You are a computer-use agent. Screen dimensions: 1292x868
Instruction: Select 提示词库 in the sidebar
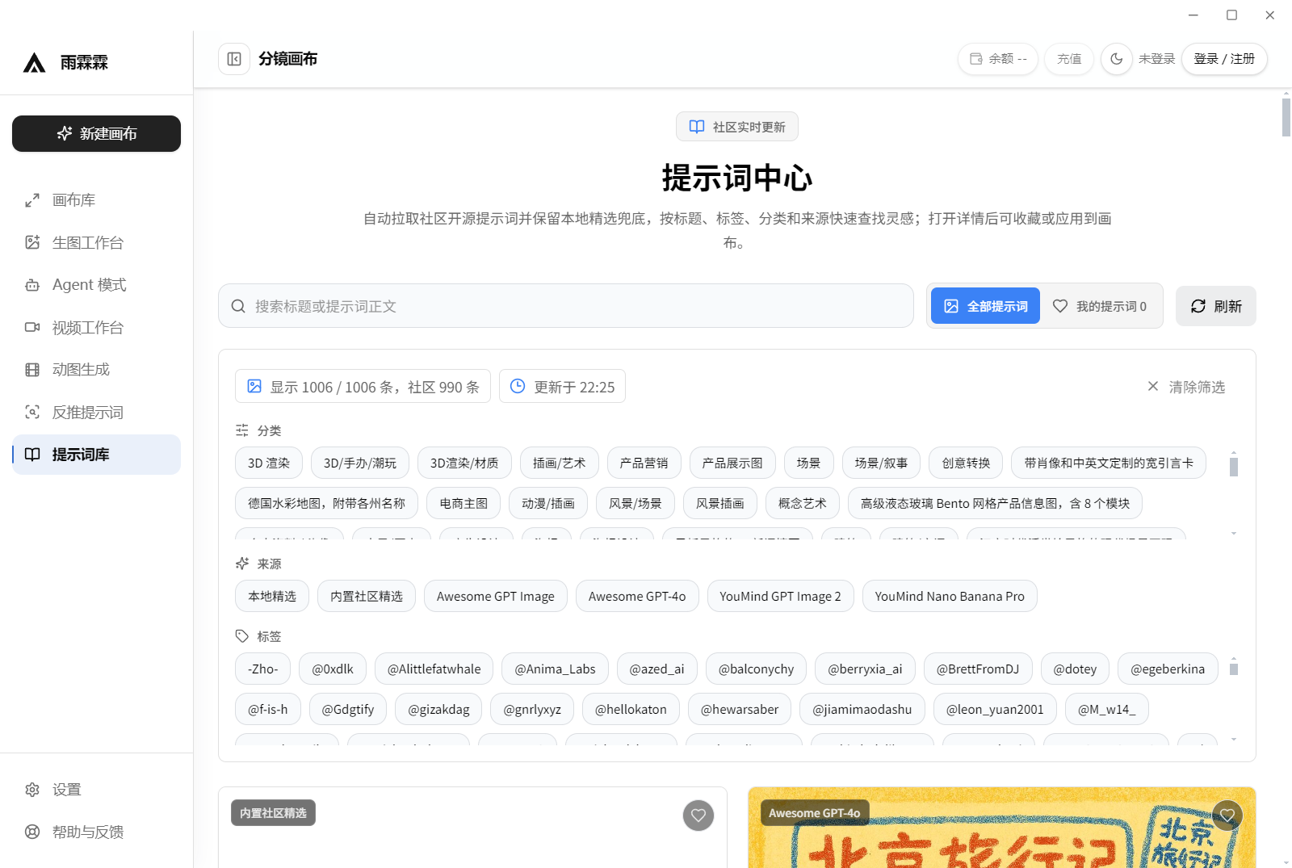click(96, 455)
